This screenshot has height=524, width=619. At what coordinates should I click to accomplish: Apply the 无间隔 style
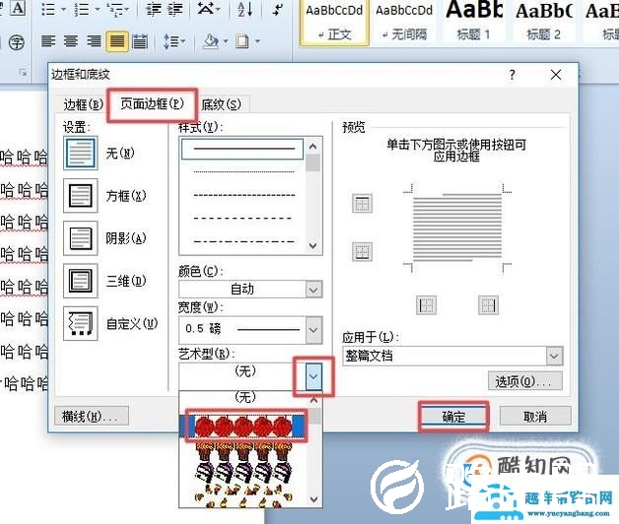coord(404,22)
